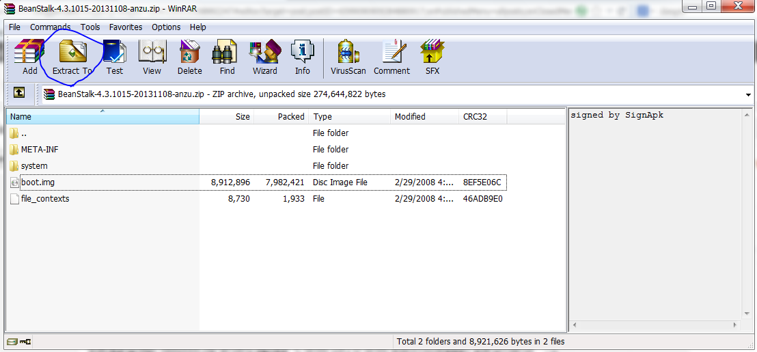Click the WinRAR title bar icon

click(x=9, y=8)
